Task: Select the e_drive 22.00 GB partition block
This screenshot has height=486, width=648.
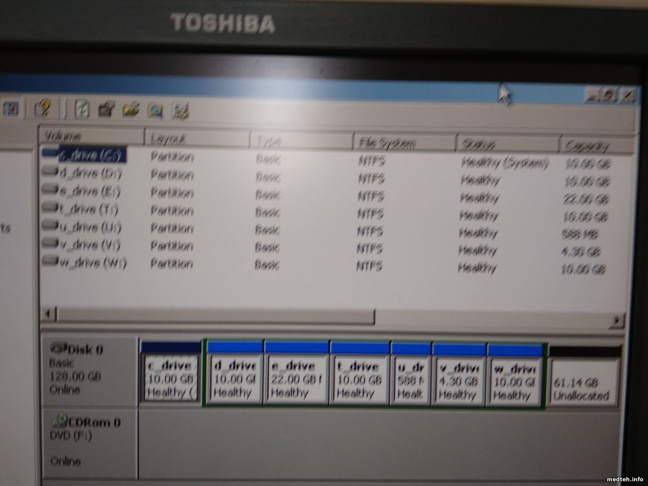Action: pos(296,380)
